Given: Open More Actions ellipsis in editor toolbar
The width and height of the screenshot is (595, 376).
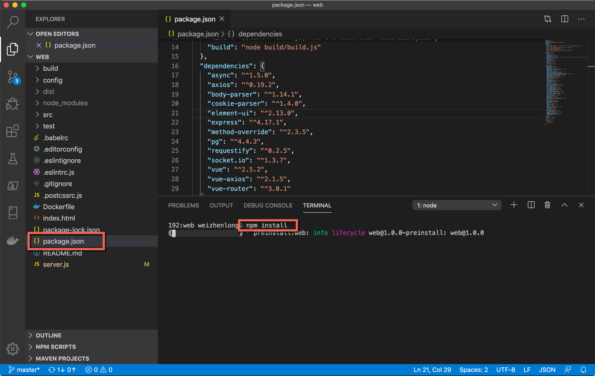Looking at the screenshot, I should (x=581, y=19).
